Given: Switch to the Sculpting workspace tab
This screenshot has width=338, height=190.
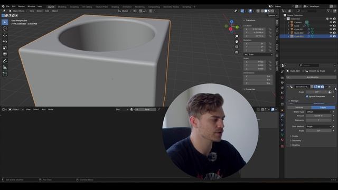Looking at the screenshot, I should [74, 7].
